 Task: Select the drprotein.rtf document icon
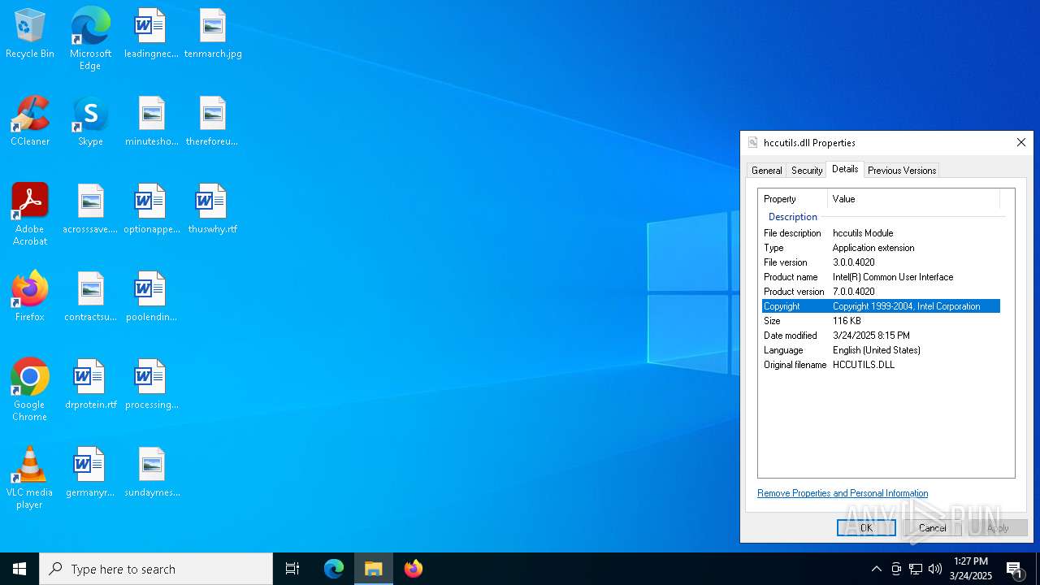click(x=90, y=385)
